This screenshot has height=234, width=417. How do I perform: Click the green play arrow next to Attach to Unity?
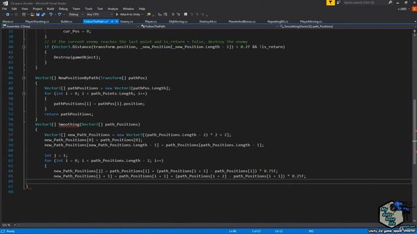[x=117, y=14]
